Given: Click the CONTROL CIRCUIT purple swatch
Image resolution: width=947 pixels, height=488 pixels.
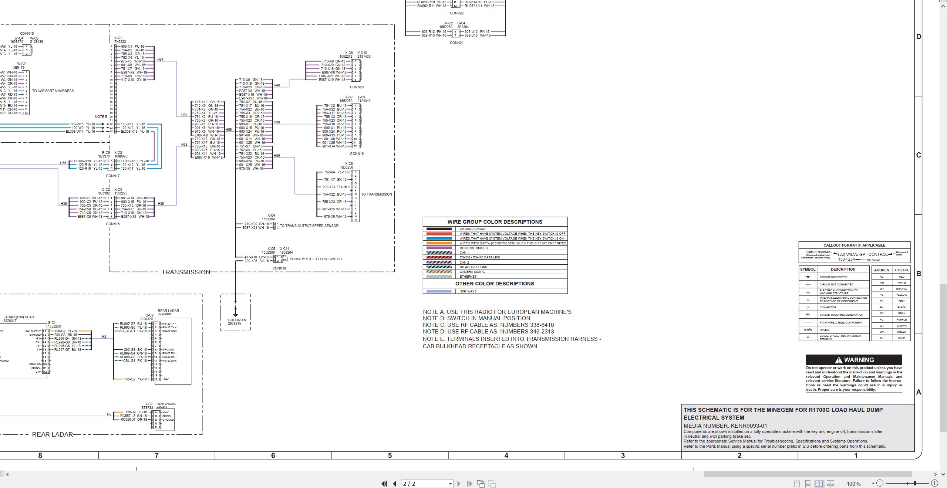Looking at the screenshot, I should click(x=439, y=248).
